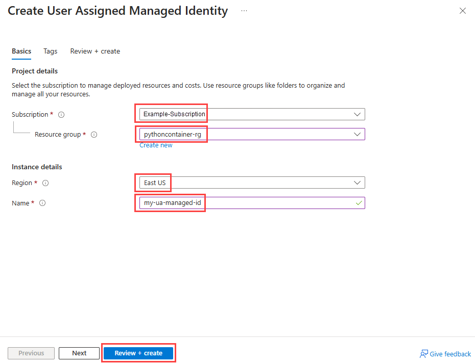Close the Create Managed Identity pane
This screenshot has height=364, width=475.
pos(463,11)
